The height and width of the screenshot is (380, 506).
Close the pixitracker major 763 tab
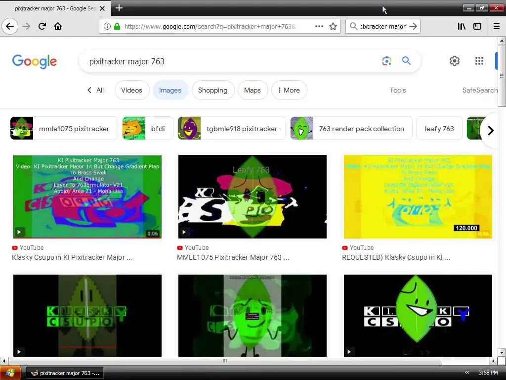point(102,8)
